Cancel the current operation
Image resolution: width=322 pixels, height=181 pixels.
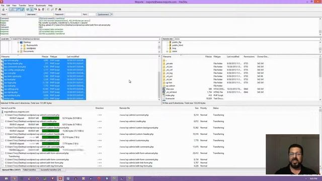pos(36,10)
